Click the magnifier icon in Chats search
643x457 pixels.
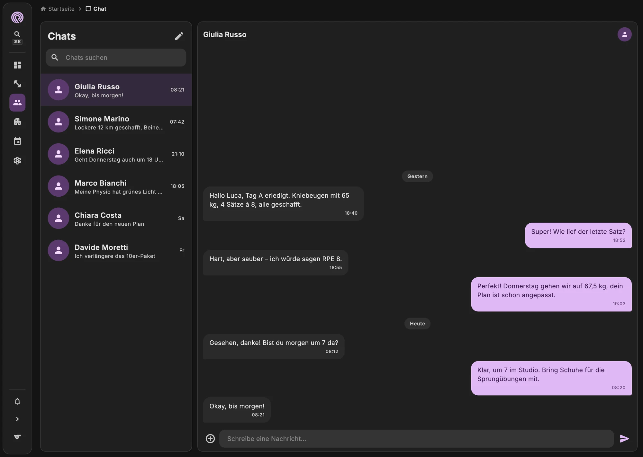(55, 58)
